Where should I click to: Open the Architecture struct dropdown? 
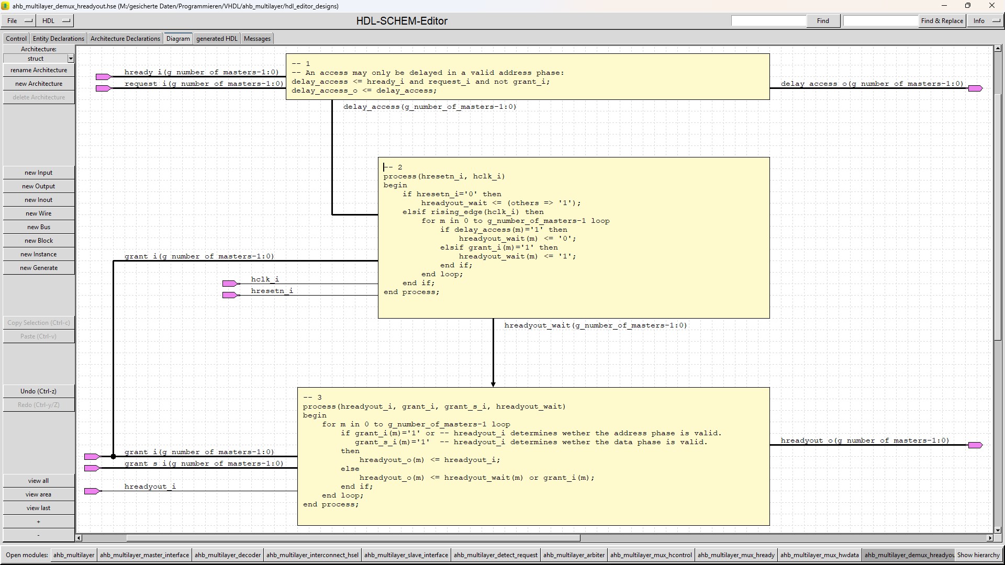coord(71,59)
